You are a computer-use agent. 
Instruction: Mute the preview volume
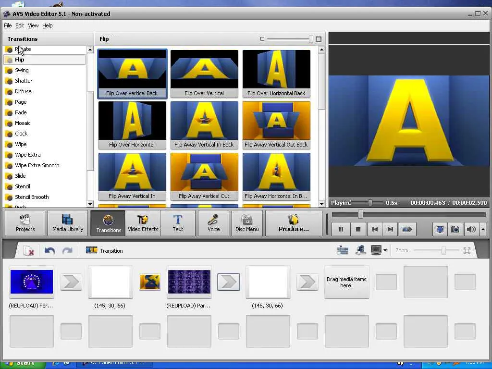(471, 229)
